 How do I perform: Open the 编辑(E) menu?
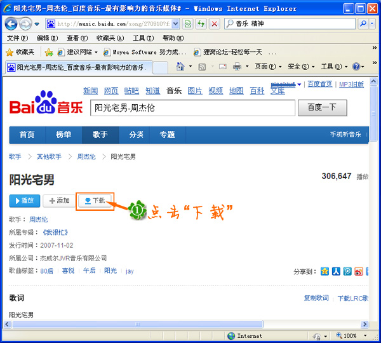tap(47, 38)
